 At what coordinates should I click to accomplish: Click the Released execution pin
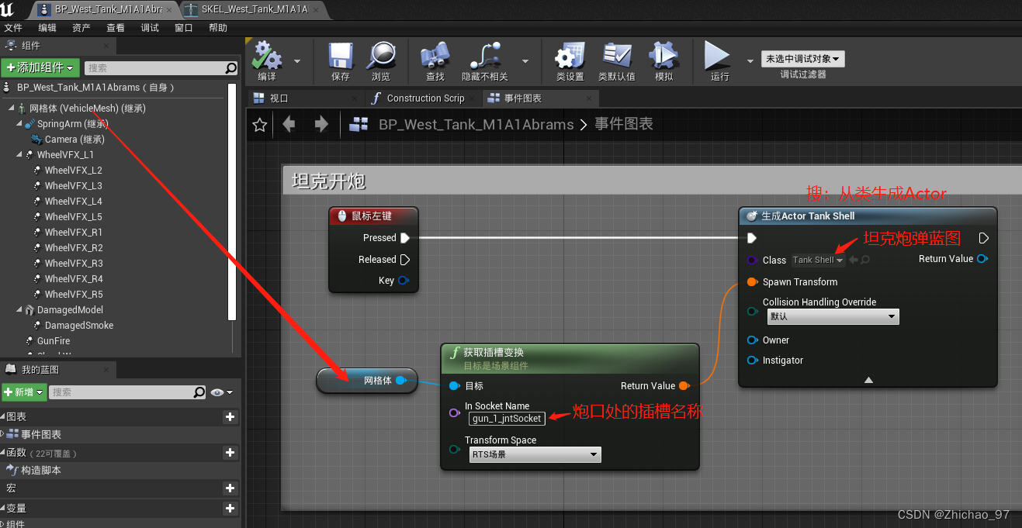405,260
